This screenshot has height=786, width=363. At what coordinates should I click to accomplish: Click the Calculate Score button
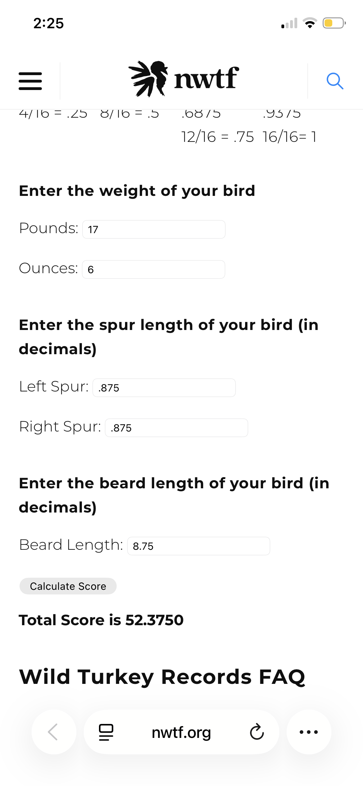point(68,586)
